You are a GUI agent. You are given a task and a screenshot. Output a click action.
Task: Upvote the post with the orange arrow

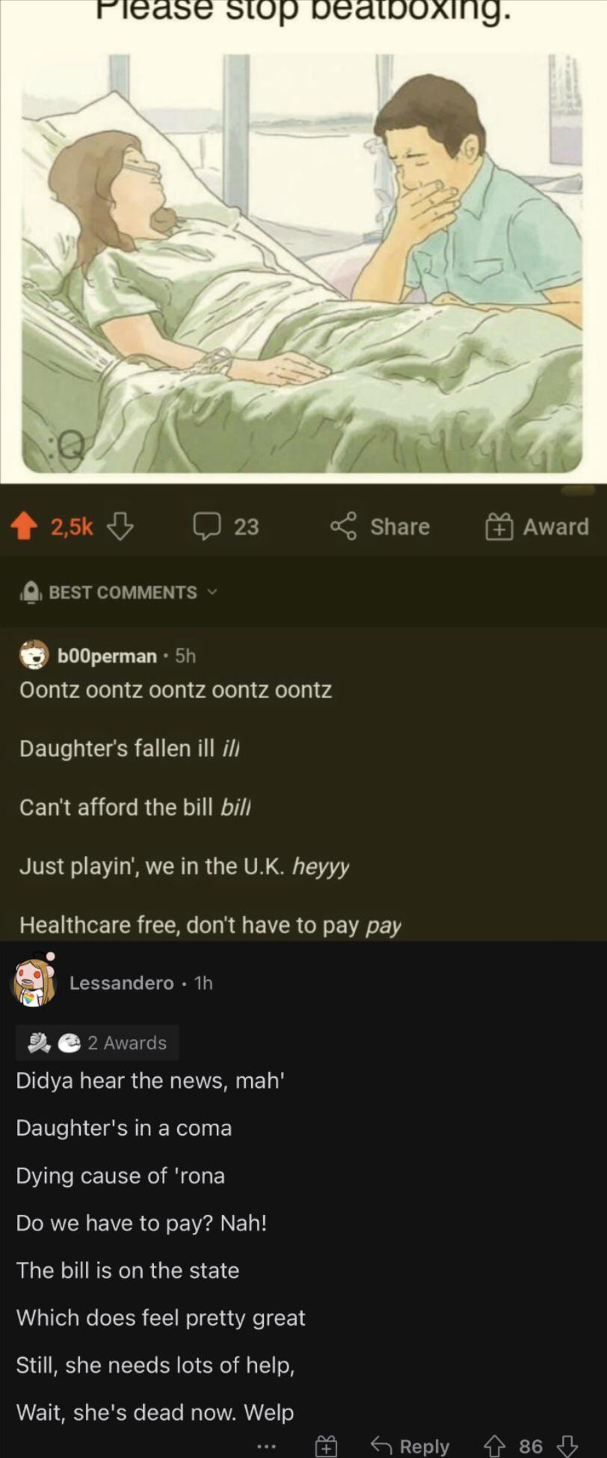click(24, 527)
